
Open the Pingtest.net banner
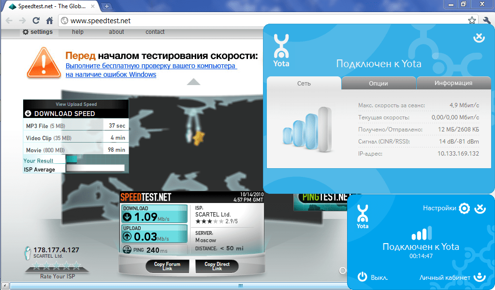320,202
